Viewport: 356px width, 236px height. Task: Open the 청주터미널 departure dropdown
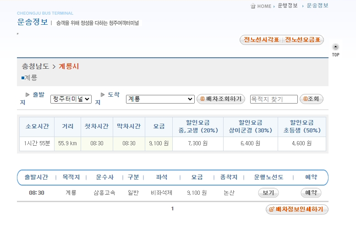click(x=71, y=99)
